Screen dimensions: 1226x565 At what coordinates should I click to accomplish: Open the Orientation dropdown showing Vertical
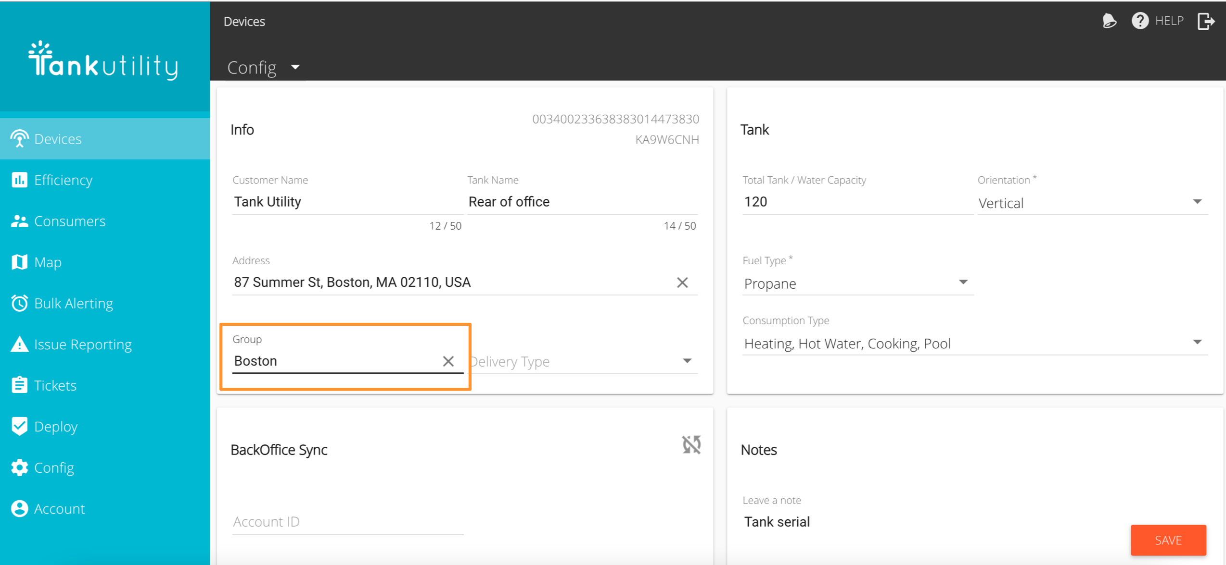point(1092,203)
